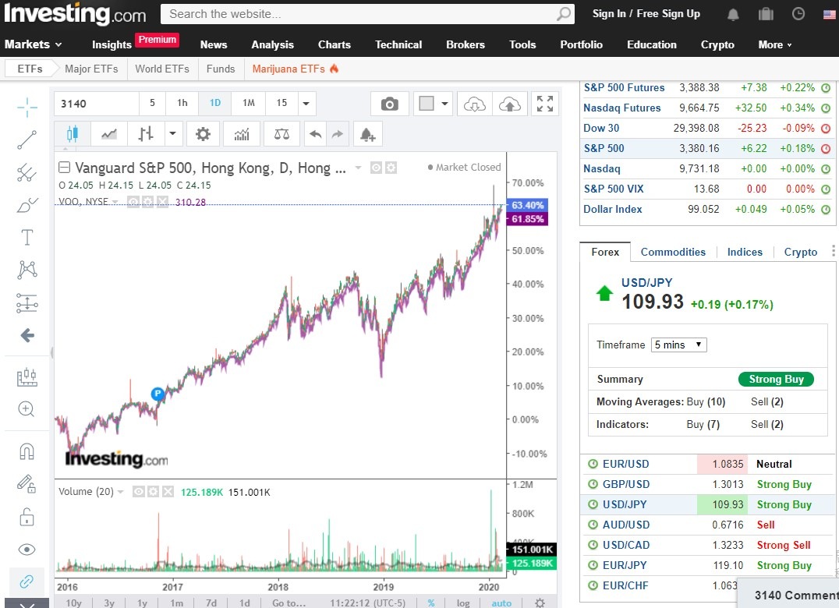Take a chart snapshot with camera icon
This screenshot has height=608, width=839.
(390, 104)
